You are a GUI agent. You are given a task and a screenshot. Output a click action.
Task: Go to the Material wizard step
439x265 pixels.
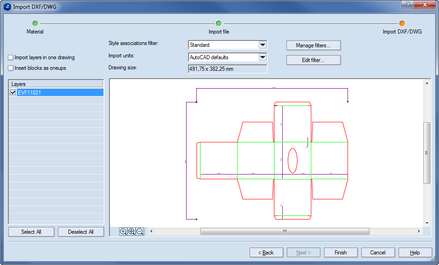click(x=35, y=23)
